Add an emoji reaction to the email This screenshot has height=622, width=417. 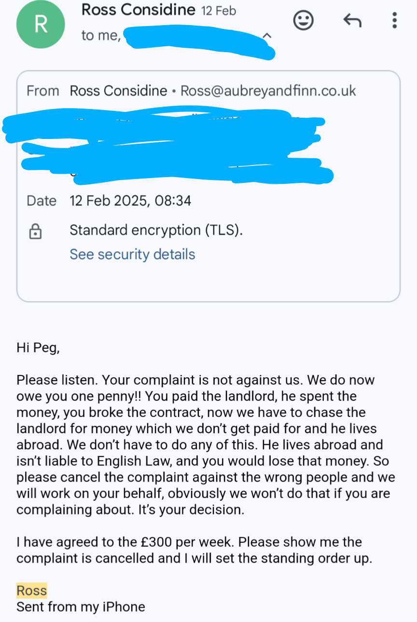pos(304,20)
